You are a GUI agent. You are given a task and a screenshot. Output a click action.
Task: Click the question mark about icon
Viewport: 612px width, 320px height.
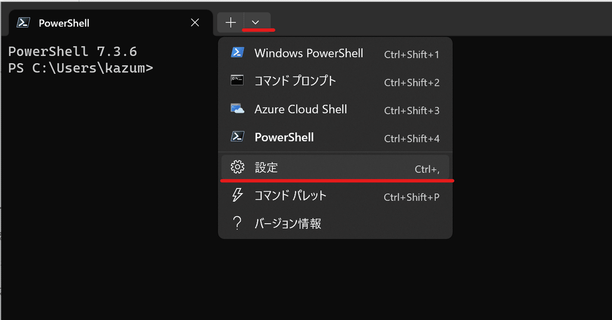[237, 223]
